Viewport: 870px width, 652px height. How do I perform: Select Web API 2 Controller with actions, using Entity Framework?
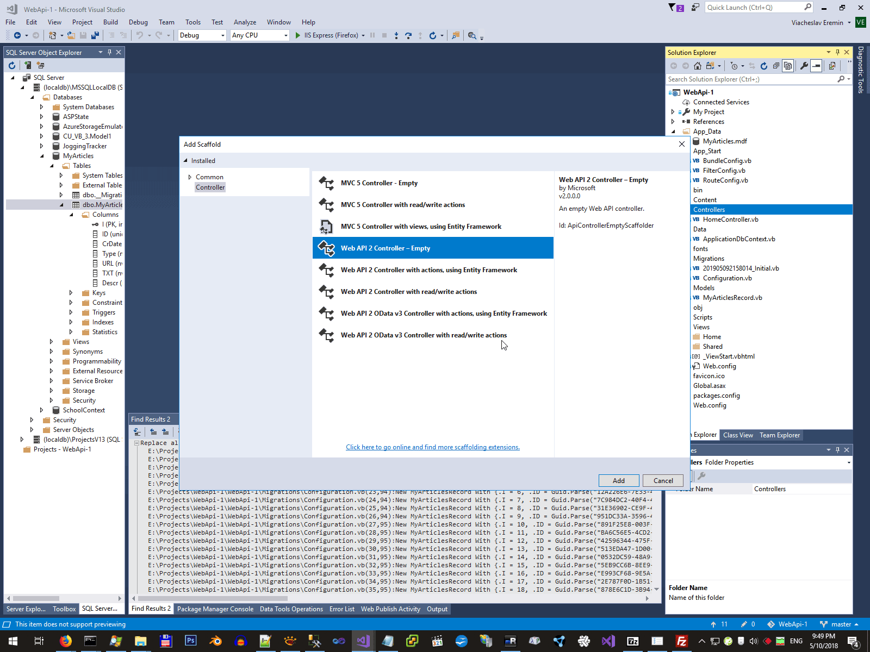pyautogui.click(x=433, y=270)
